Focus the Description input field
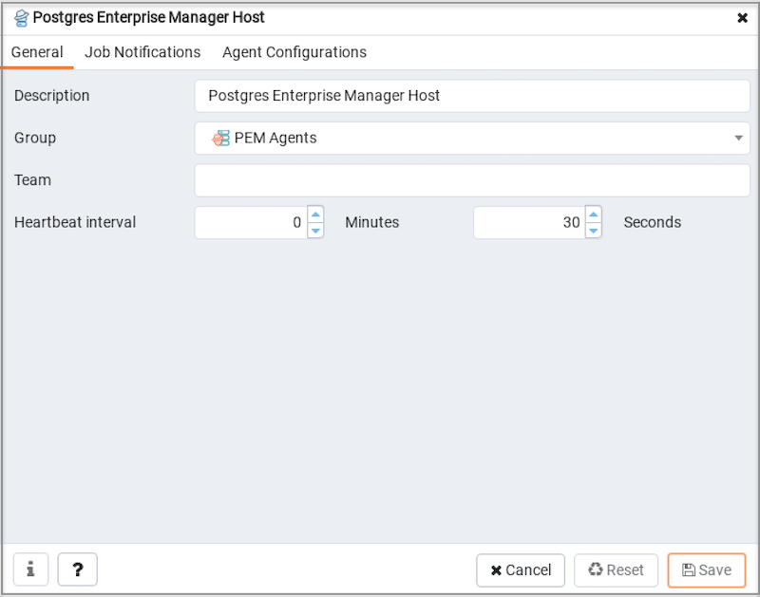This screenshot has height=597, width=760. click(472, 96)
